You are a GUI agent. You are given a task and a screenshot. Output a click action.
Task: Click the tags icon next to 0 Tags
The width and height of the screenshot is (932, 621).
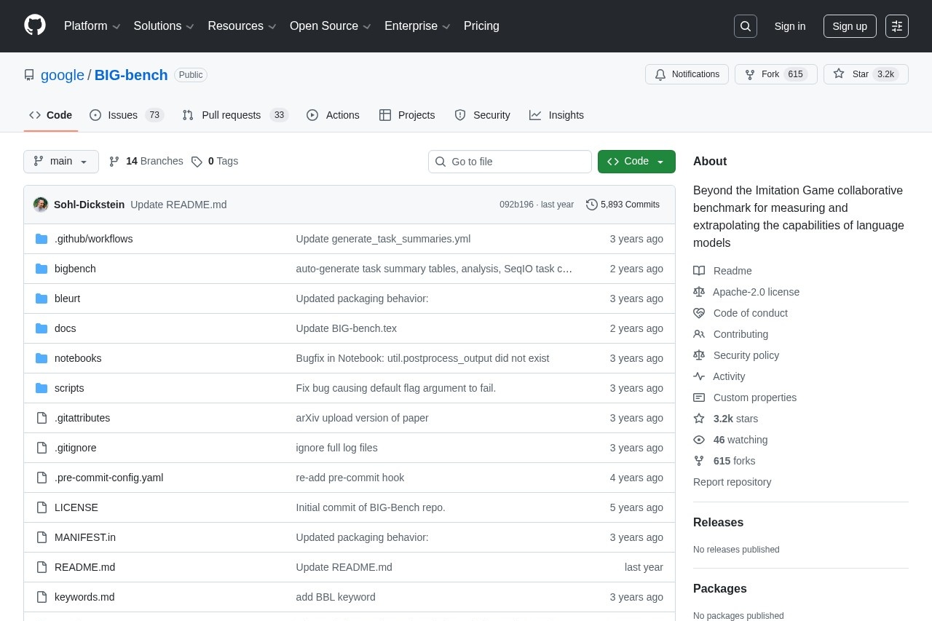(x=197, y=161)
